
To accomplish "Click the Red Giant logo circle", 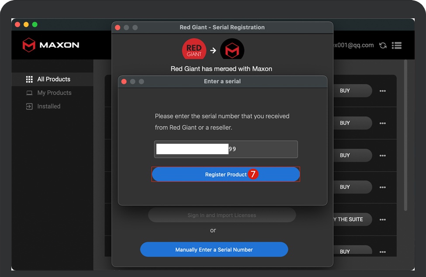I will (194, 49).
